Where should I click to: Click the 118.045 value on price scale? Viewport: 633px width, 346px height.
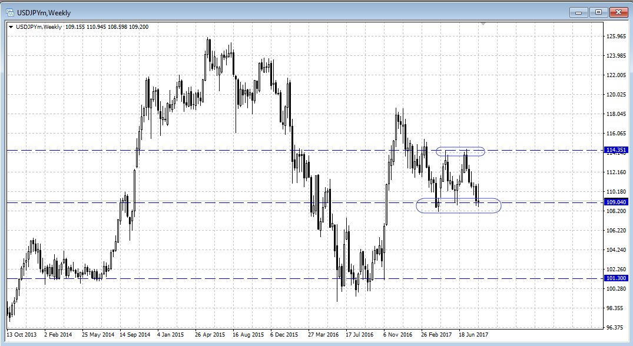[x=616, y=114]
